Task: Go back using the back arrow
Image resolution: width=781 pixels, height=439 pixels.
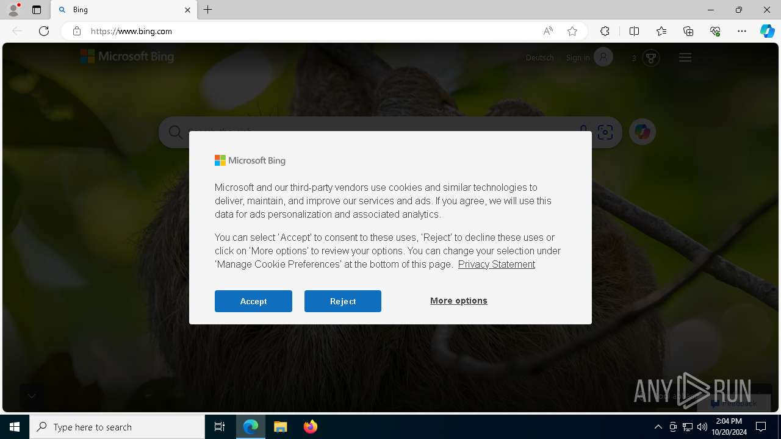Action: point(17,31)
